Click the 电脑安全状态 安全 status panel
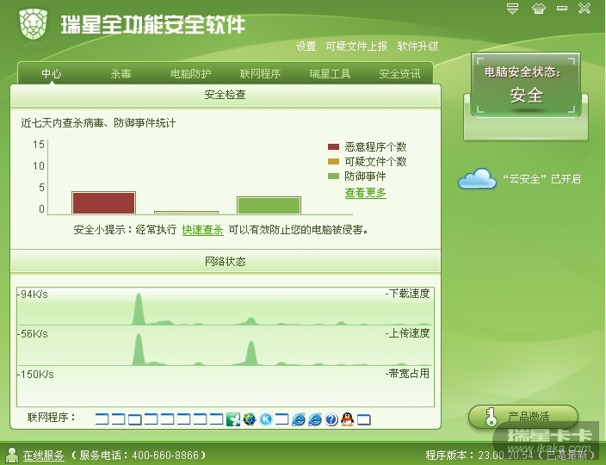 [x=526, y=85]
